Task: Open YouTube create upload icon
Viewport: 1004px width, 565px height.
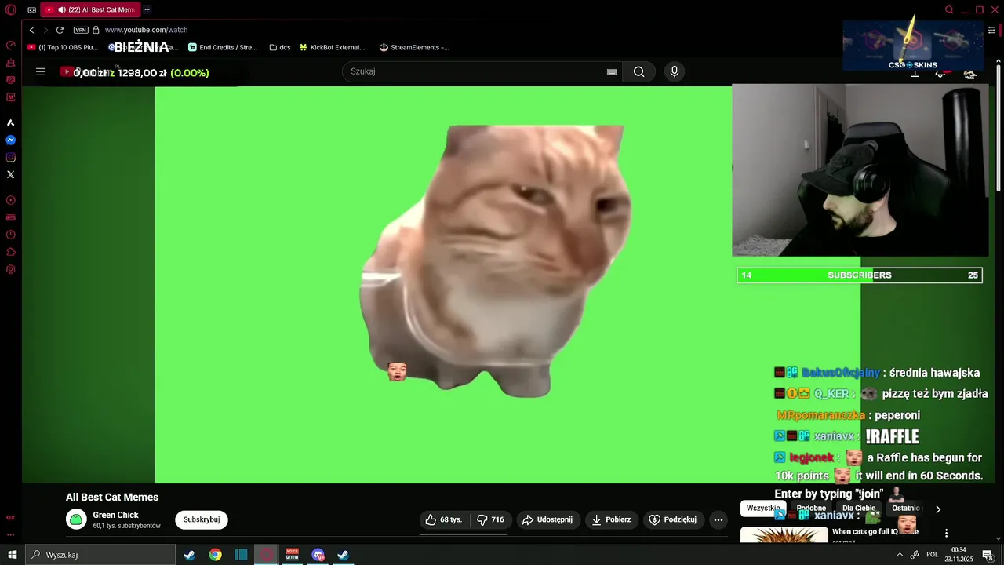Action: [x=915, y=73]
